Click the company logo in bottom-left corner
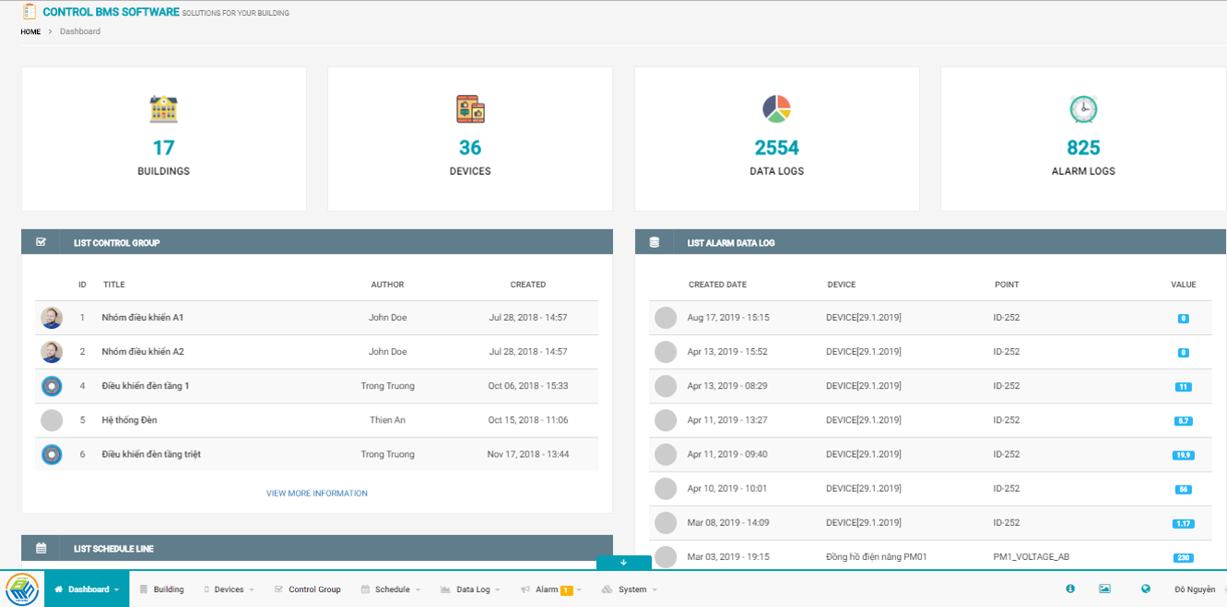Screen dimensions: 1227x607 21,589
